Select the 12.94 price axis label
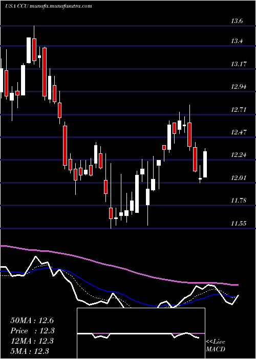 tap(239, 87)
